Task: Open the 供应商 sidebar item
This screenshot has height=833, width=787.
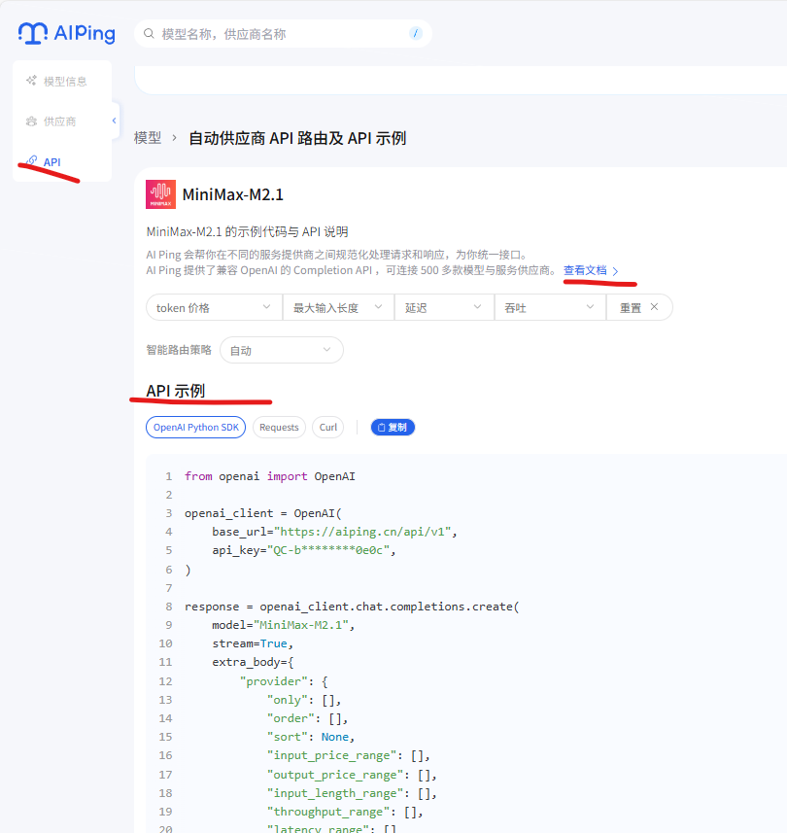Action: tap(62, 121)
